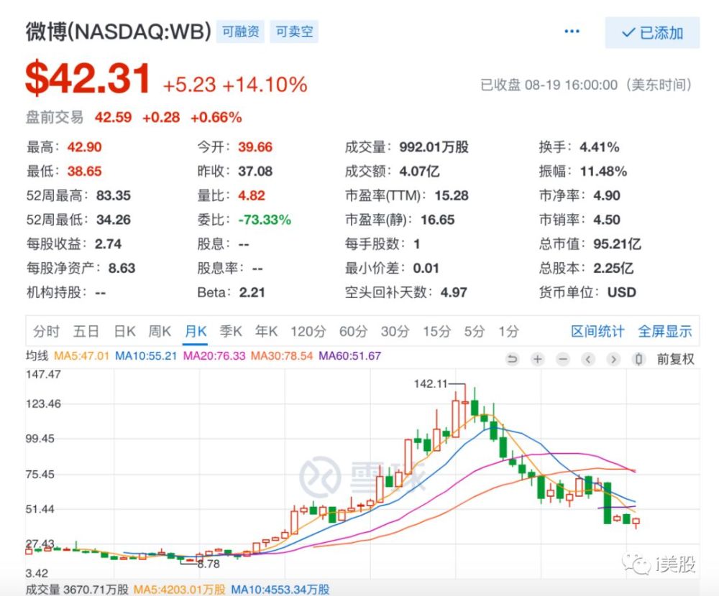The height and width of the screenshot is (596, 719).
Task: Select the 日K chart tab
Action: tap(124, 331)
